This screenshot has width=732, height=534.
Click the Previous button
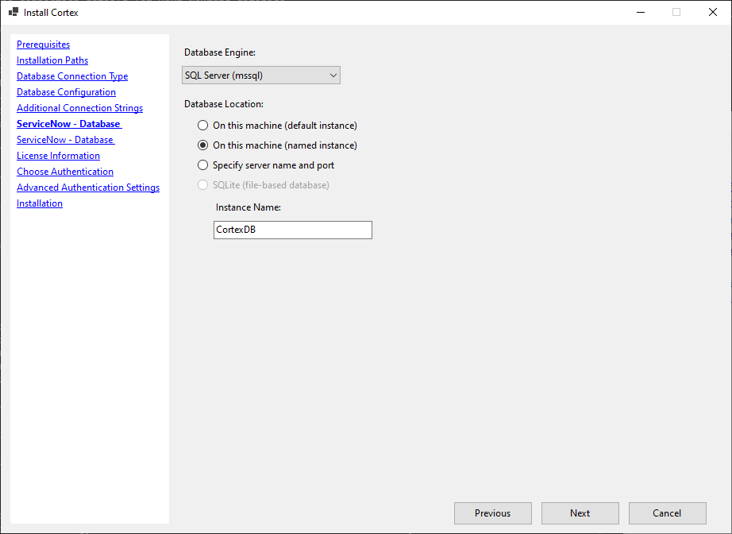pos(492,513)
